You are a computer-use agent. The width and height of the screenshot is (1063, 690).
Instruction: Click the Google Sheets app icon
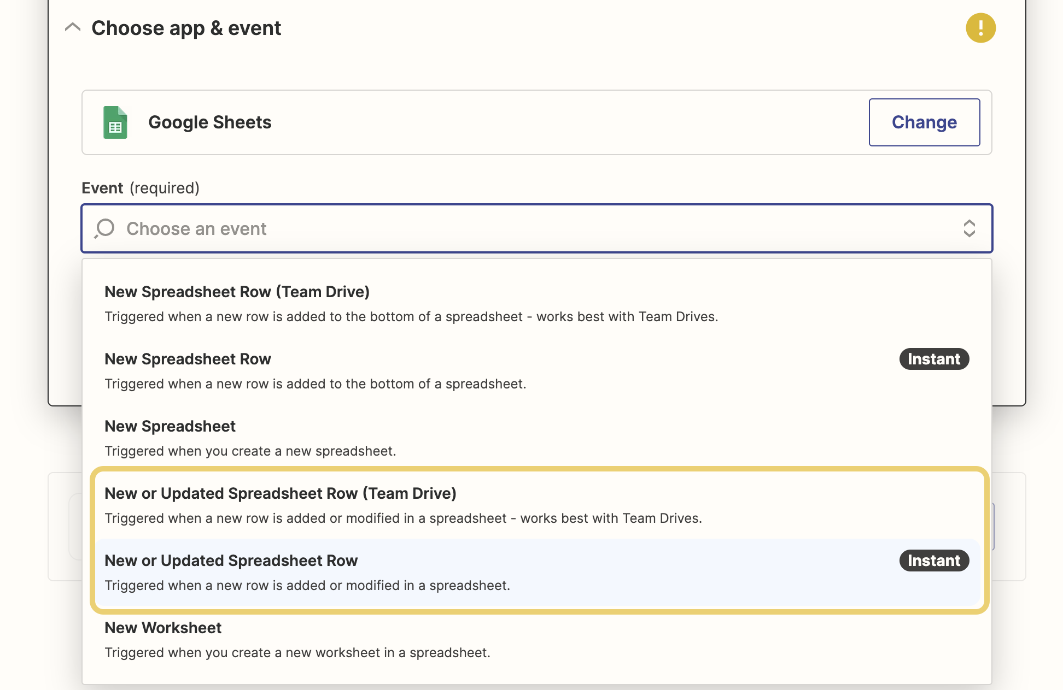[115, 122]
